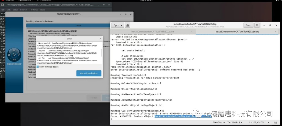This screenshot has height=126, width=282.
Task: Click the new document icon beside Open
Action: [127, 25]
